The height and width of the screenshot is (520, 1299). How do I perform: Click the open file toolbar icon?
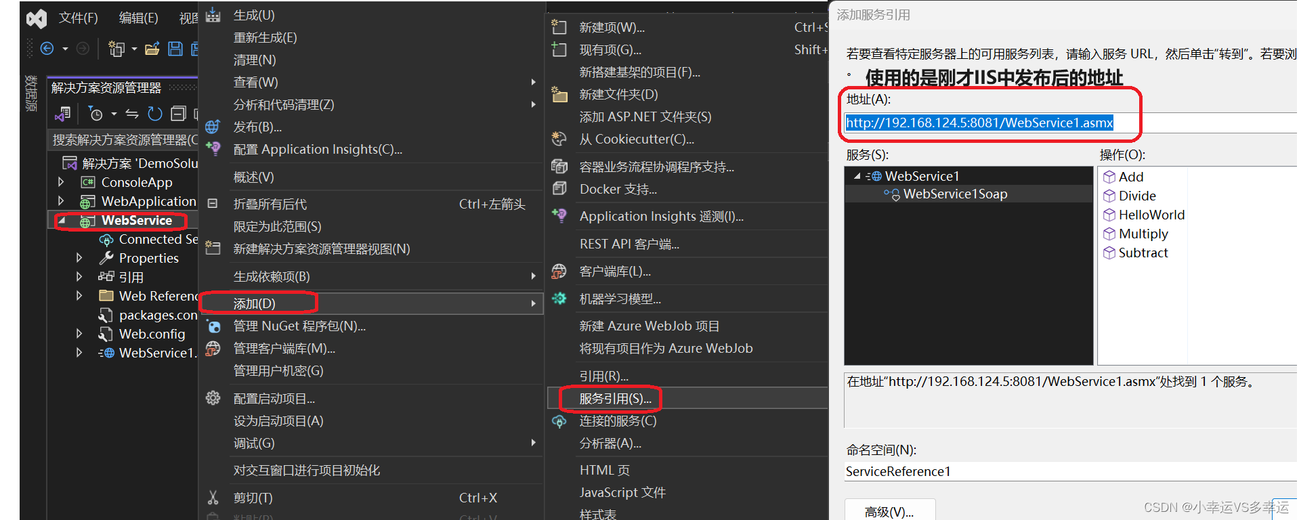tap(152, 49)
